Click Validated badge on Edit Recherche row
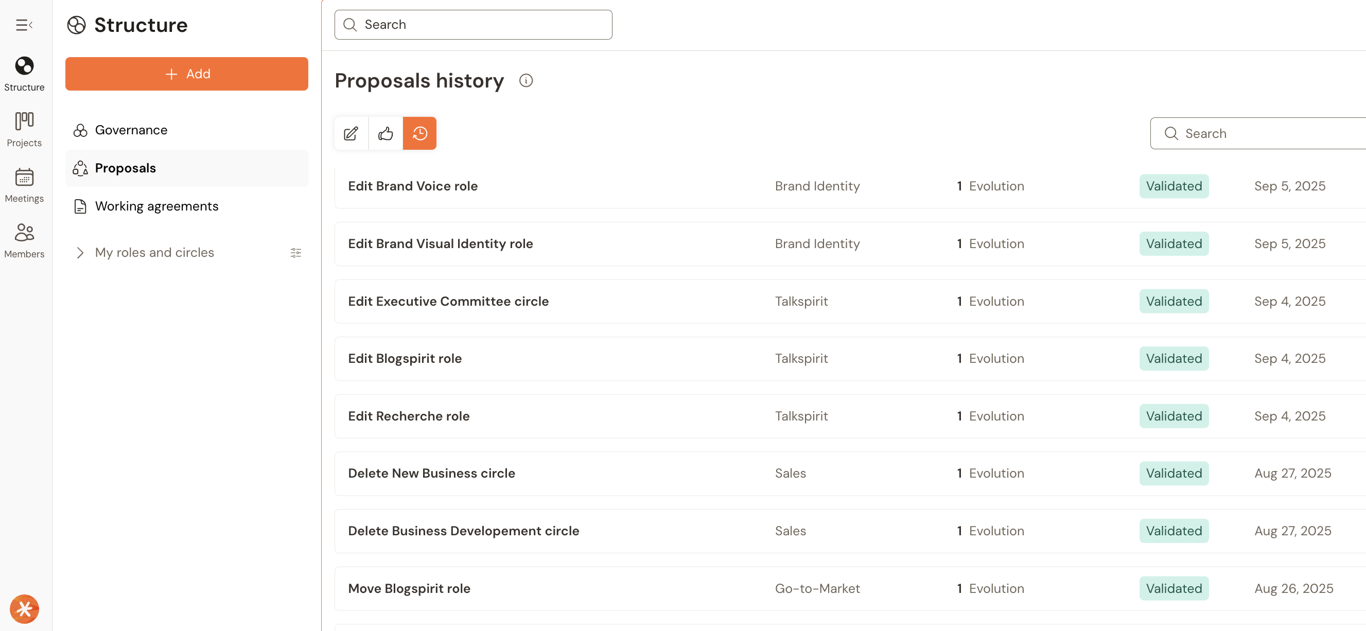Viewport: 1366px width, 631px height. [x=1174, y=416]
